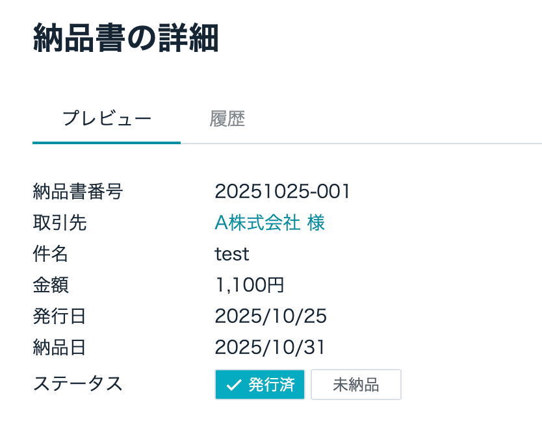Switch to the プレビュー tab
The height and width of the screenshot is (430, 542).
(107, 120)
